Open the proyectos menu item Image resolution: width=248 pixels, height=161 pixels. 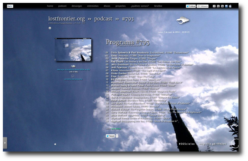click(x=121, y=6)
